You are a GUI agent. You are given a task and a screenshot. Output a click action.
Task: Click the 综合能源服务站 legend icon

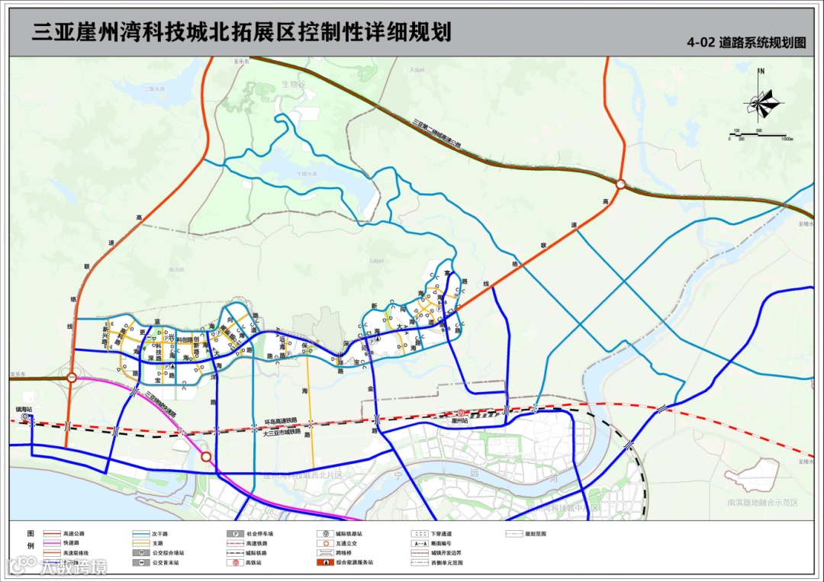[325, 562]
